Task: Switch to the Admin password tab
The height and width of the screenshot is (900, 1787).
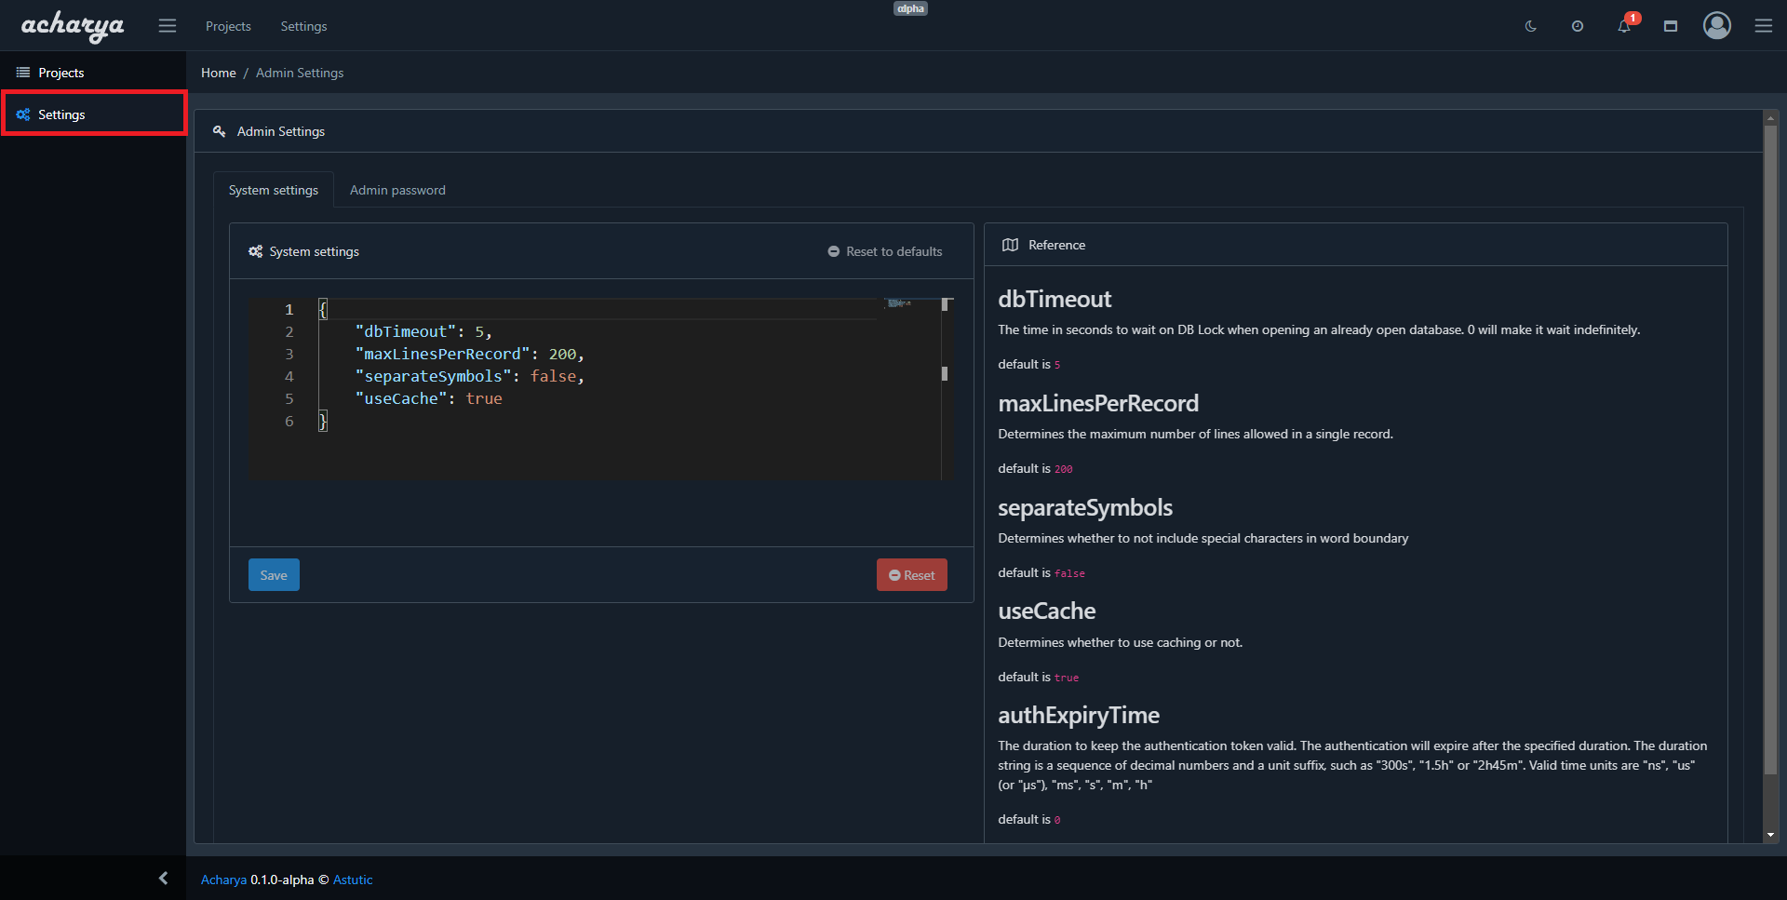Action: coord(397,190)
